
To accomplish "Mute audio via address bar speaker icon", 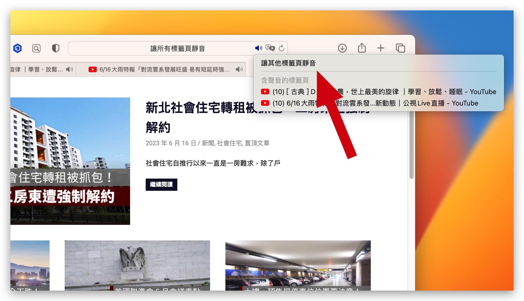I will tap(258, 48).
